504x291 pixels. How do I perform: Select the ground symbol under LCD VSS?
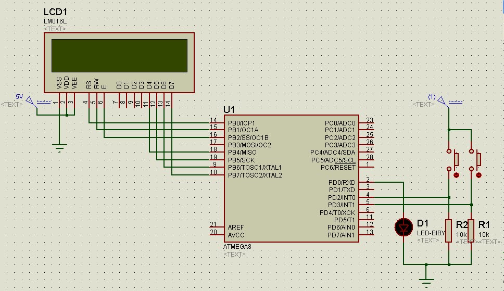tap(59, 148)
